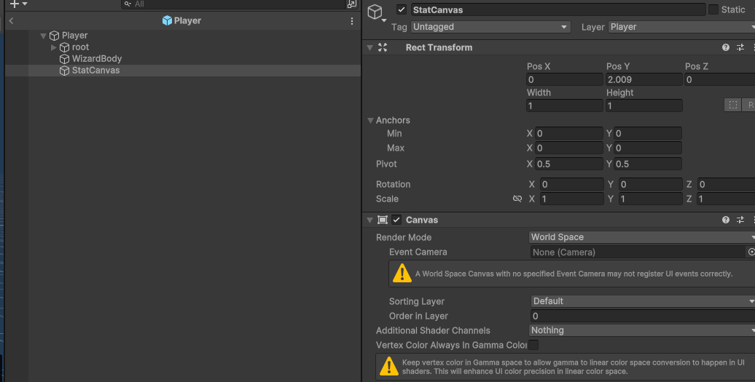Image resolution: width=755 pixels, height=382 pixels.
Task: Edit Anchors Min Y field
Action: 648,133
